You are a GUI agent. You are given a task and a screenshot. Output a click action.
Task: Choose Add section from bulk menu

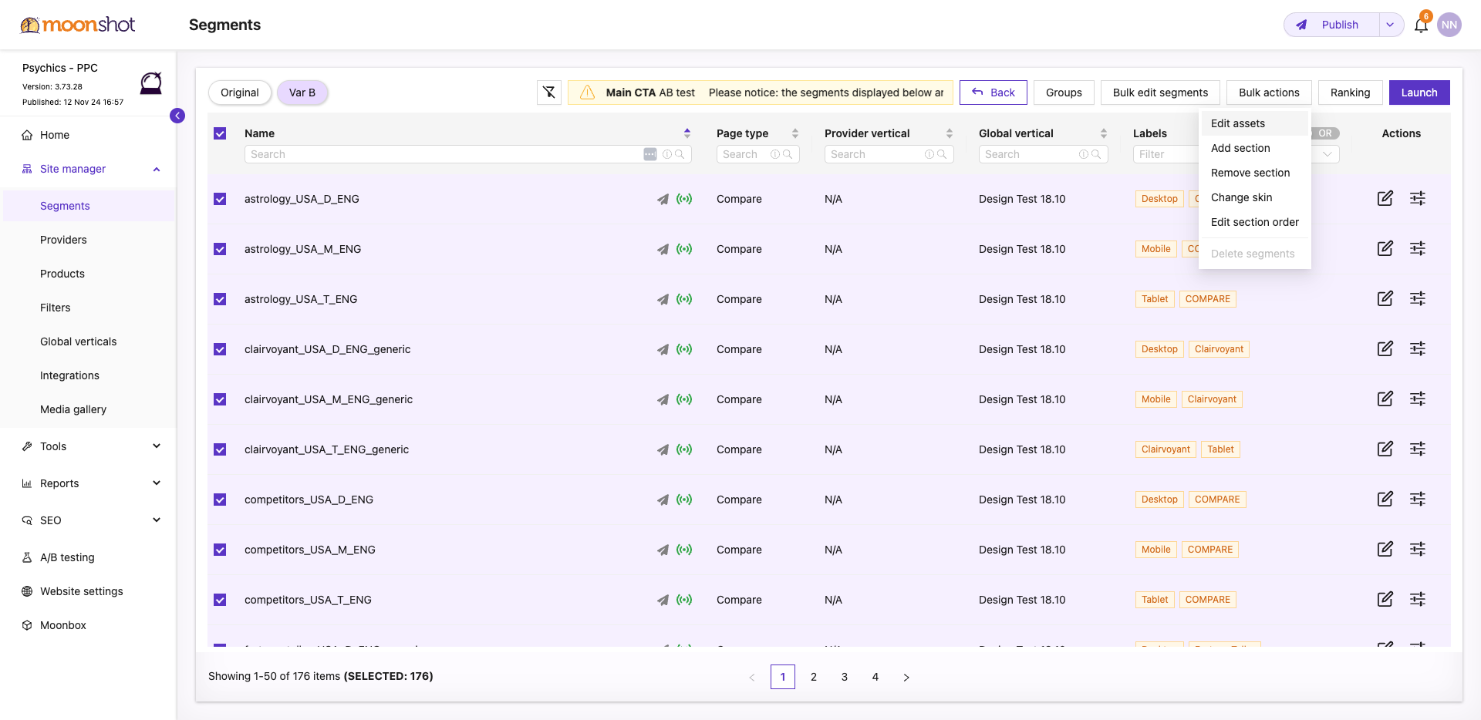(1254, 148)
